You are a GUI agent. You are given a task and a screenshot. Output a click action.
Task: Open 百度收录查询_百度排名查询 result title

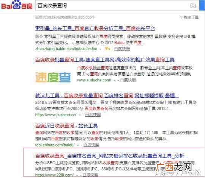tap(112, 156)
